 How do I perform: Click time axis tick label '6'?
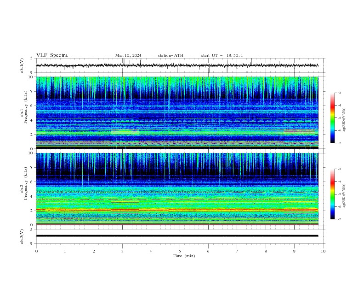coord(208,251)
